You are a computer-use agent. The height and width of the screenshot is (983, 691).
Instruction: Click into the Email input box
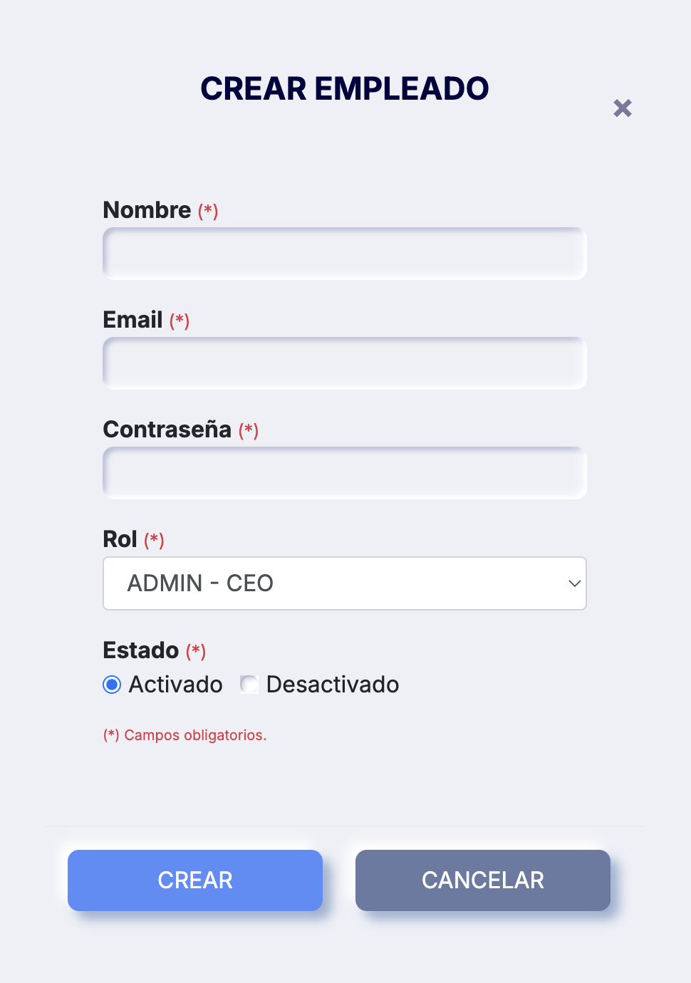coord(345,363)
